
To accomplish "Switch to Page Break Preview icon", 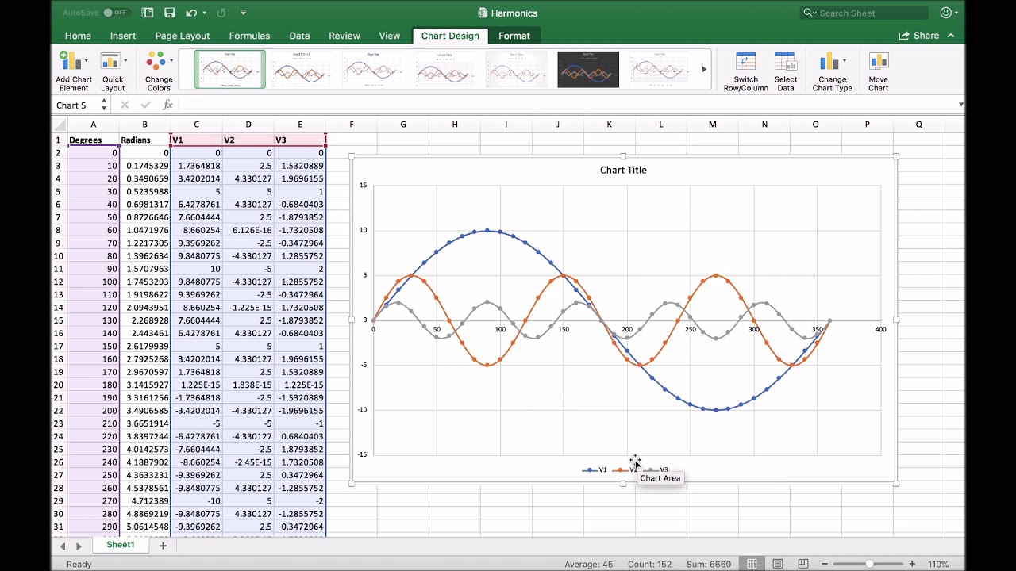I will (804, 564).
